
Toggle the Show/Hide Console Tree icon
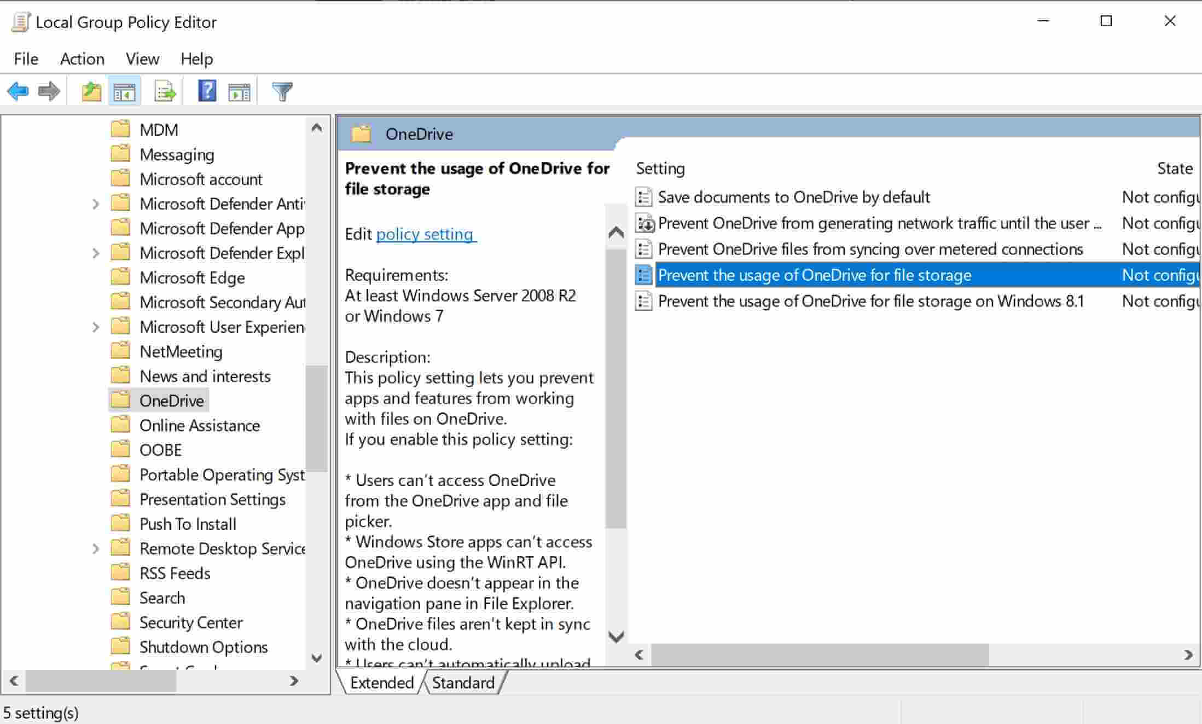125,91
